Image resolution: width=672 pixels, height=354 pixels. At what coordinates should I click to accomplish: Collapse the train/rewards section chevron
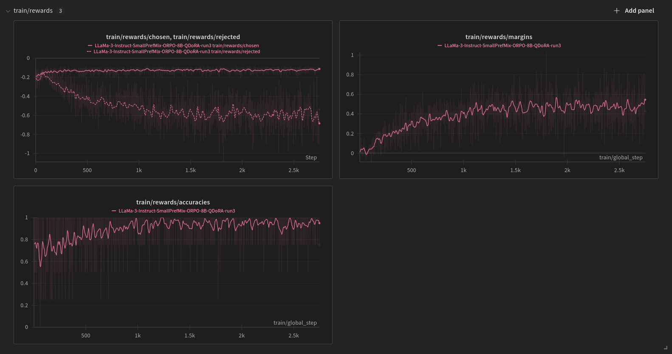pos(8,11)
